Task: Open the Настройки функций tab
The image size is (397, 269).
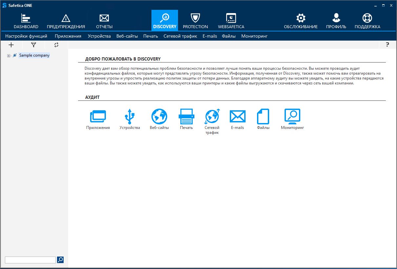Action: click(26, 36)
